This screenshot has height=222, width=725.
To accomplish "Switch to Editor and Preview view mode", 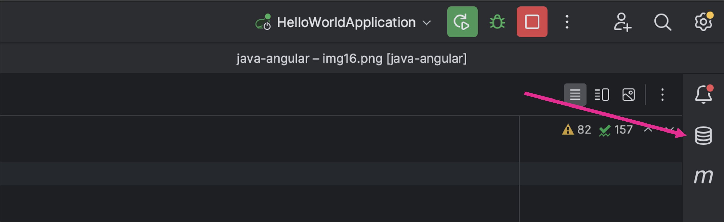I will tap(602, 94).
